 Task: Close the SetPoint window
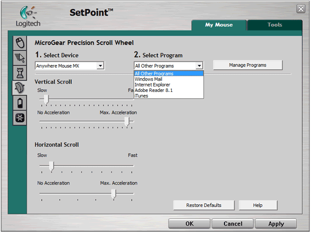coord(301,8)
